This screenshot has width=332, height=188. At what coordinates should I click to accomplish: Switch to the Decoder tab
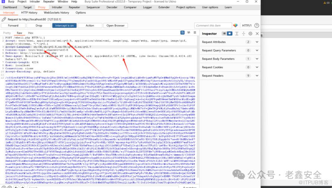pyautogui.click(x=112, y=7)
